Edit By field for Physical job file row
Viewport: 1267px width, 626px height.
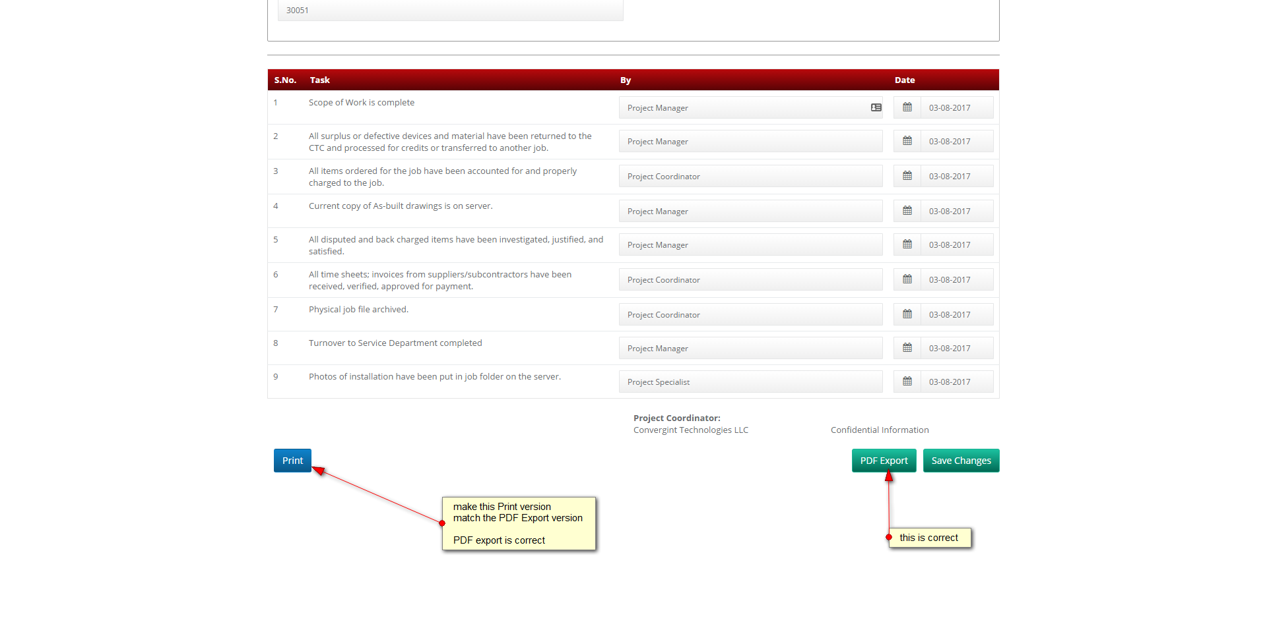point(750,314)
